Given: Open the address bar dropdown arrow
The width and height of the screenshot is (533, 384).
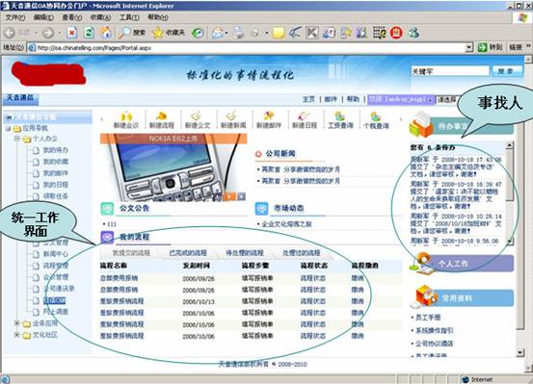Looking at the screenshot, I should 469,47.
